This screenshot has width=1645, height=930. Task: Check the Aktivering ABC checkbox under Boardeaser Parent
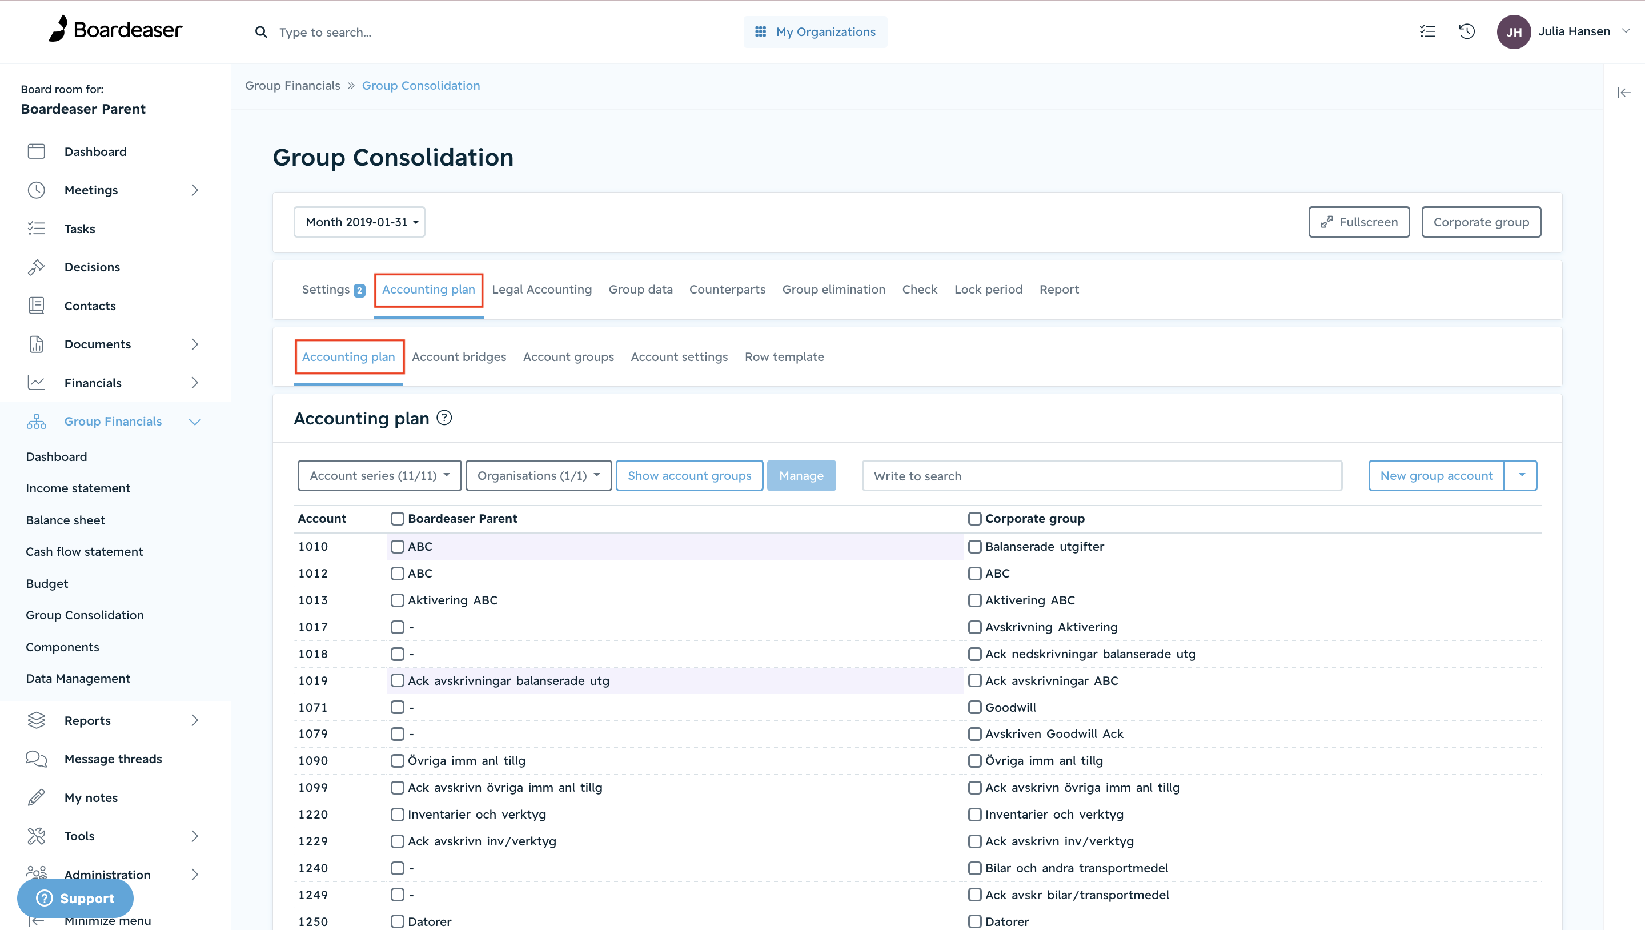397,600
